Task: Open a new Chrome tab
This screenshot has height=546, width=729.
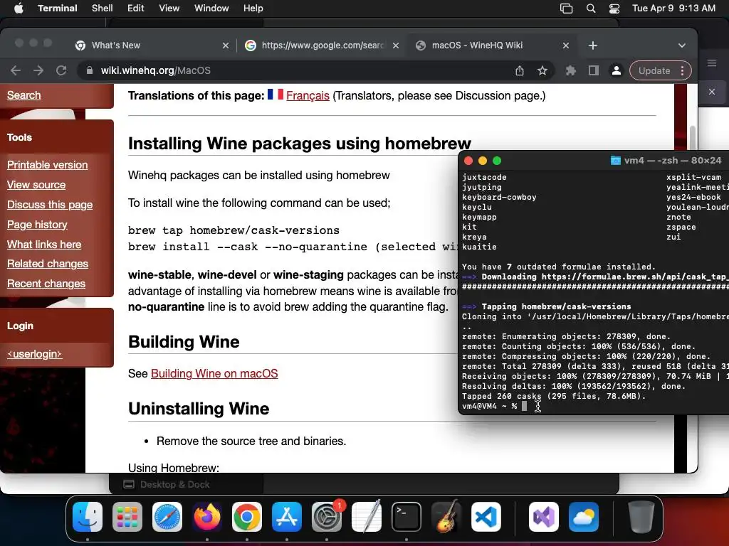Action: [593, 45]
